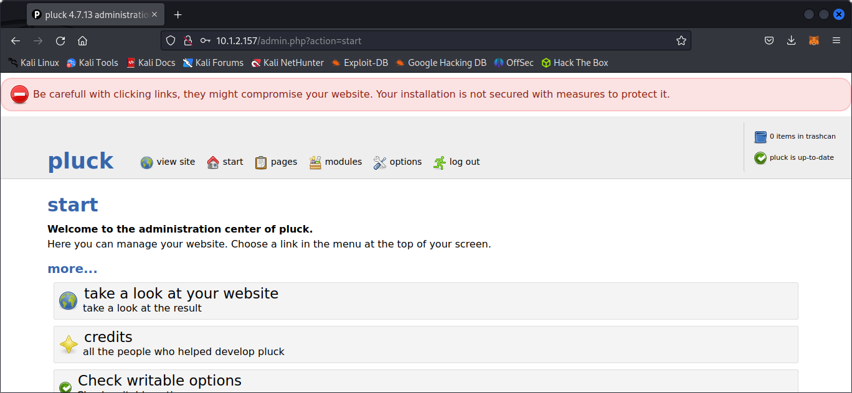This screenshot has width=852, height=393.
Task: Click the modules toolbox icon
Action: tap(315, 162)
